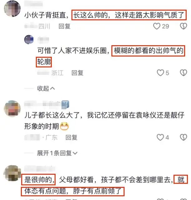191x200 pixels.
Task: Like the comment with 29 likes
Action: coord(157,26)
